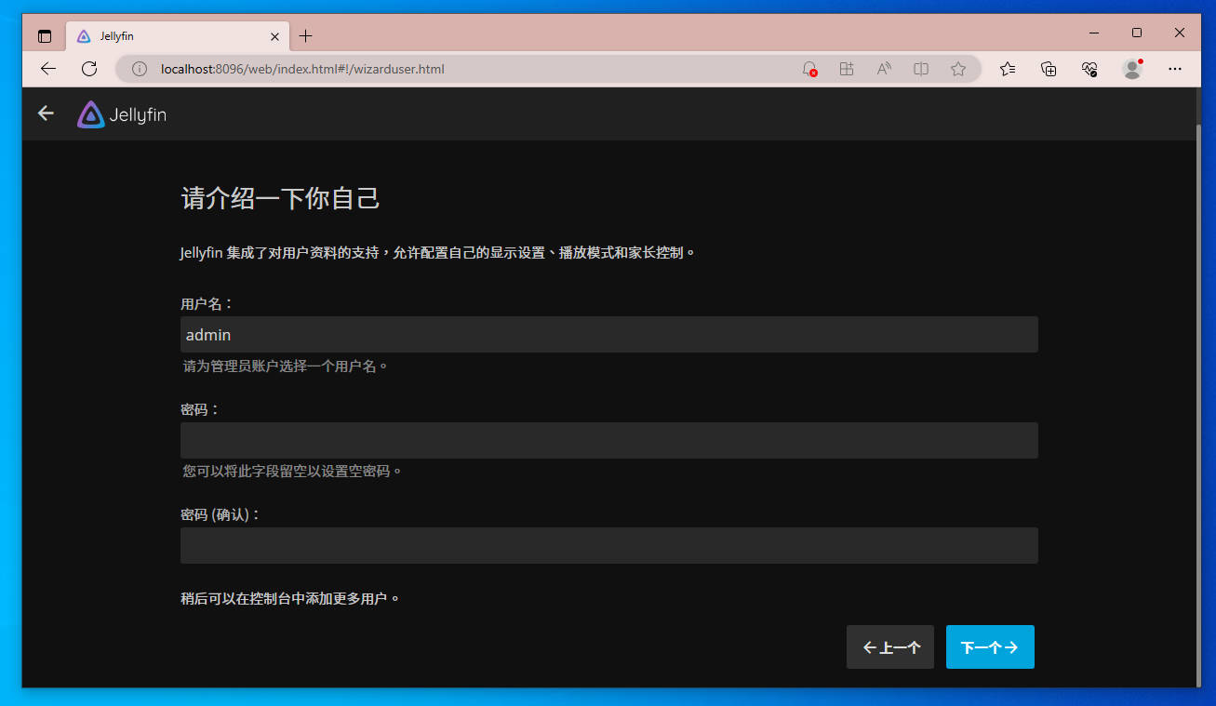Close the Jellyfin browser tab
This screenshot has width=1216, height=706.
tap(274, 36)
